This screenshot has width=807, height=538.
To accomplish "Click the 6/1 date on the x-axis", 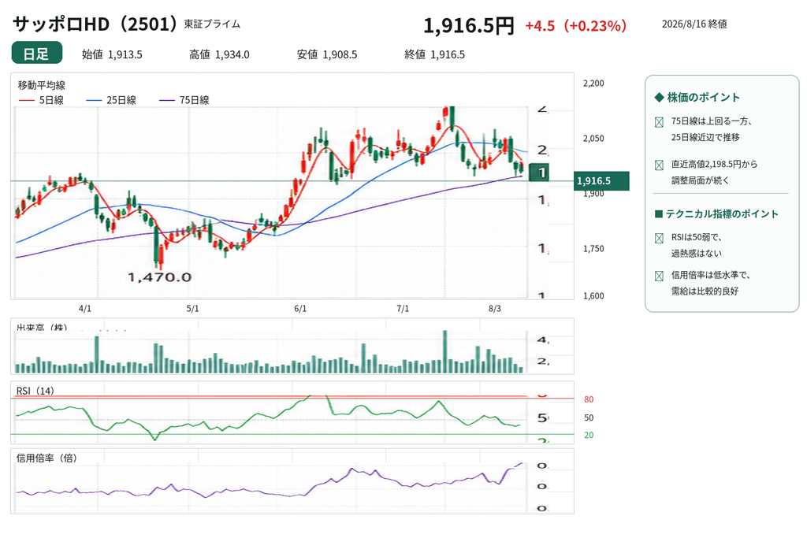I will click(300, 309).
